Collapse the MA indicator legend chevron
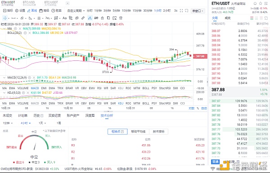The height and width of the screenshot is (173, 270). (x=4, y=28)
